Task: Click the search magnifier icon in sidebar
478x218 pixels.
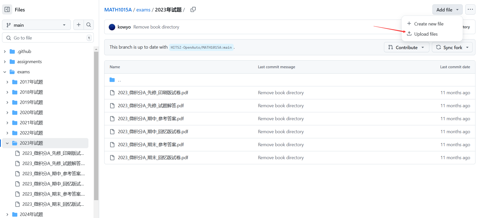Action: (89, 25)
